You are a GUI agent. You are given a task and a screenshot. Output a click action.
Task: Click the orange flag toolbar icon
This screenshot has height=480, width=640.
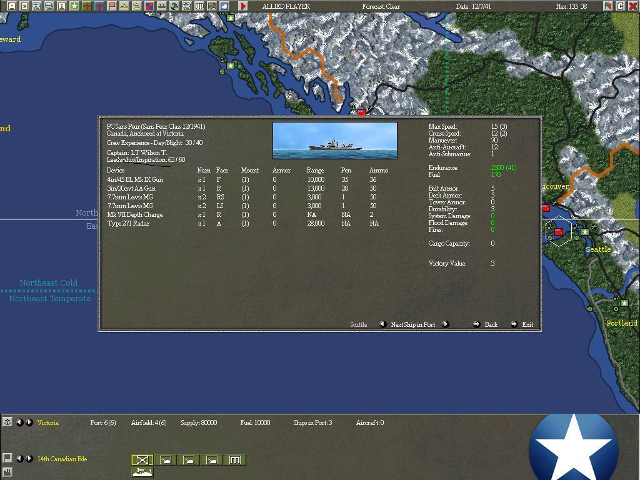coord(111,6)
